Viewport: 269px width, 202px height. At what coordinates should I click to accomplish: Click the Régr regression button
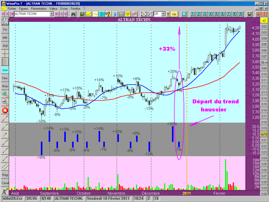[5, 175]
